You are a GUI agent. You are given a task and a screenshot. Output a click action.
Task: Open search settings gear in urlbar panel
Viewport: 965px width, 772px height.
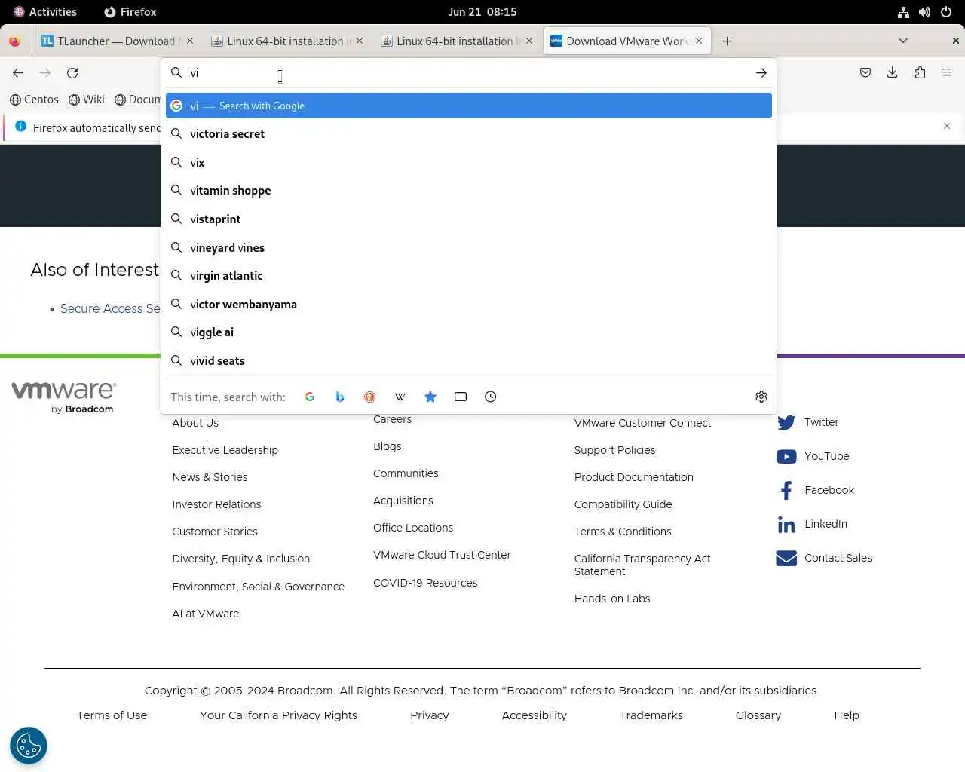(x=761, y=397)
